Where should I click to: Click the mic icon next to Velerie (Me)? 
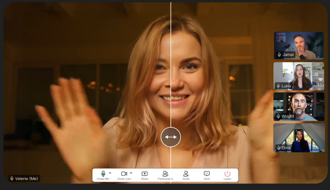point(12,179)
